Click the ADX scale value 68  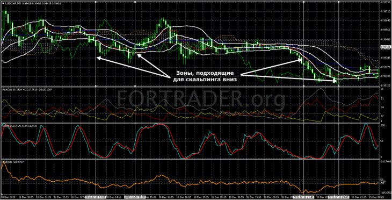click(x=382, y=89)
